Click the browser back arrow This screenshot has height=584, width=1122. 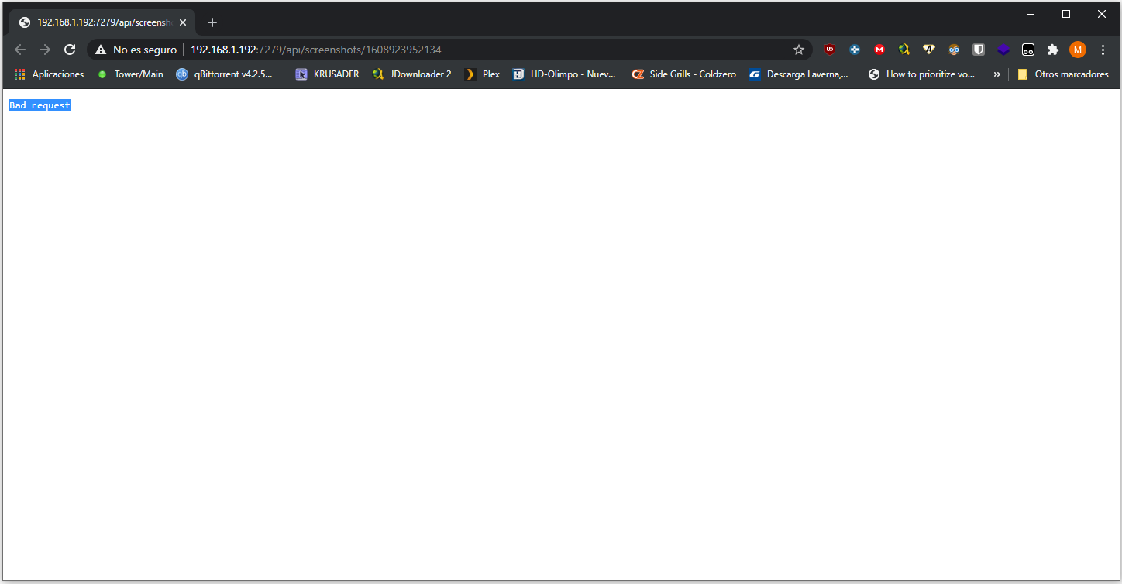click(x=20, y=50)
